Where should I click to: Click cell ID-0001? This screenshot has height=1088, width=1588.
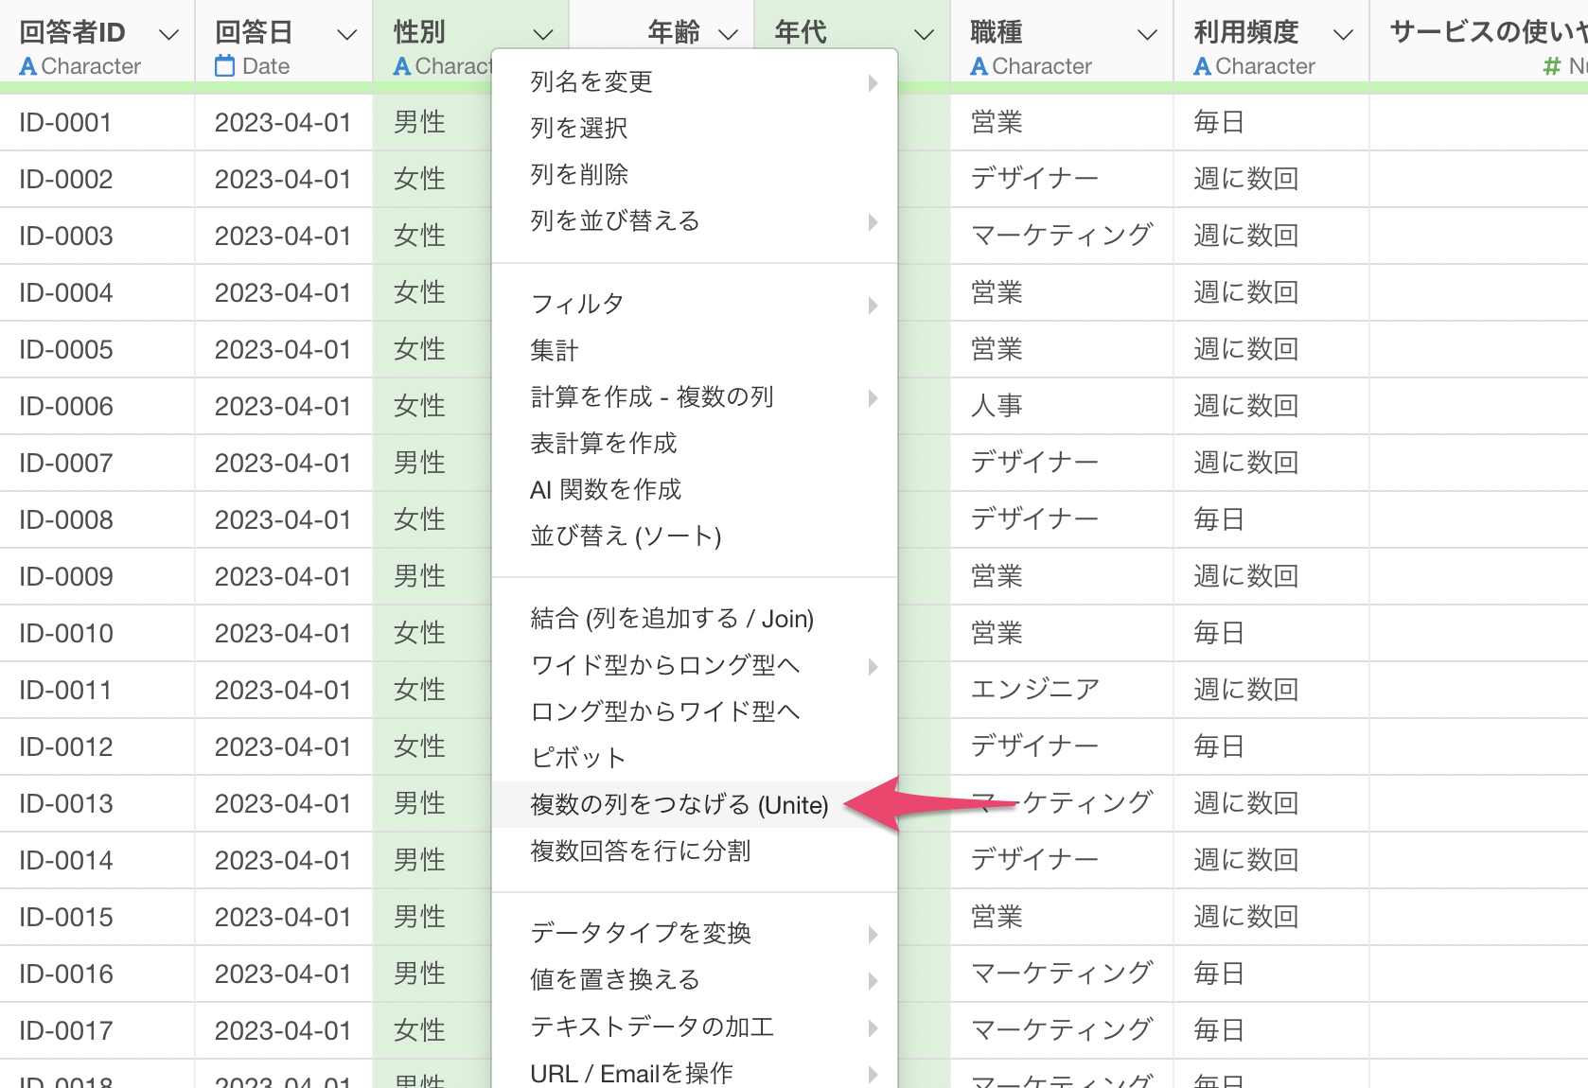tap(97, 123)
